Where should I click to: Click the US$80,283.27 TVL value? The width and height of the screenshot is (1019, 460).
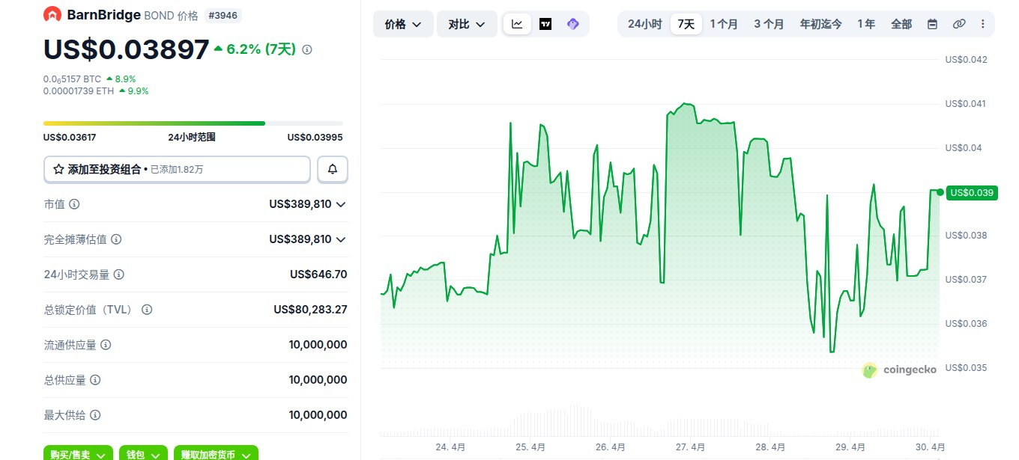(x=310, y=310)
